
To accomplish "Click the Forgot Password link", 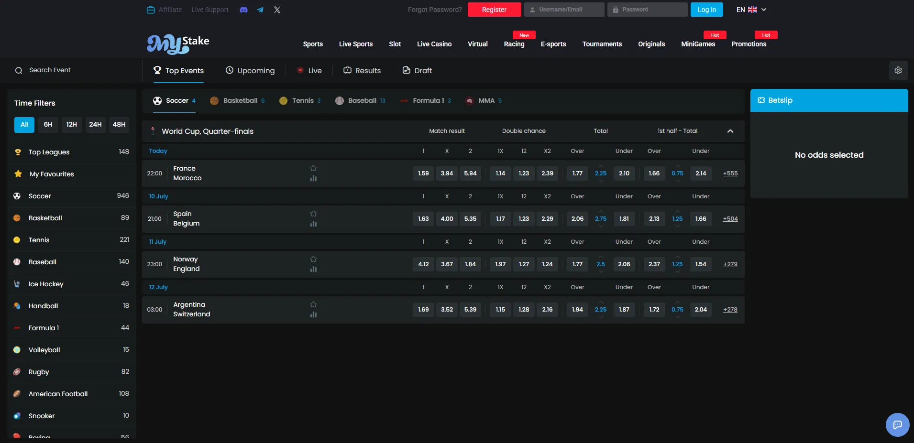I will [435, 10].
